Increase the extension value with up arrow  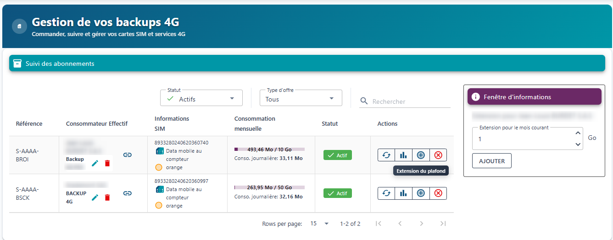click(578, 133)
